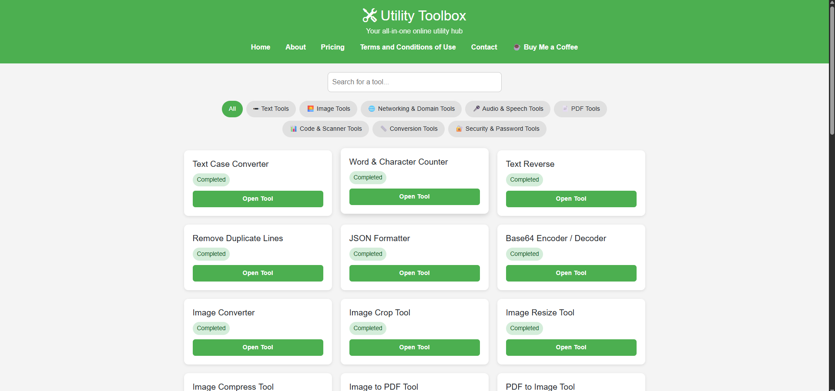
Task: Click the microphone icon for Audio & Speech
Action: 476,109
